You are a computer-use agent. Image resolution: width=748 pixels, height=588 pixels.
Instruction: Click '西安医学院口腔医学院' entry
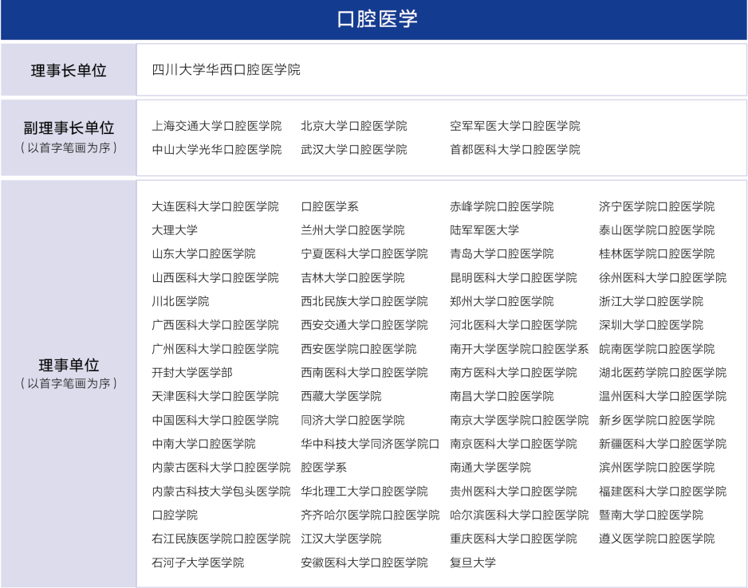pos(359,349)
